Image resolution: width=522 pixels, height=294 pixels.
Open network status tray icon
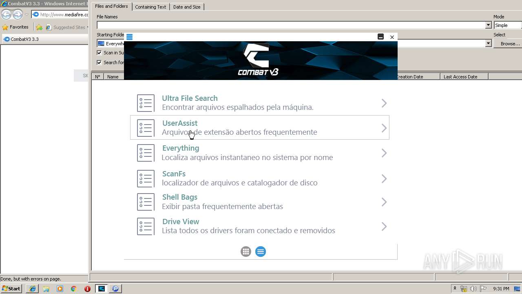pyautogui.click(x=464, y=289)
